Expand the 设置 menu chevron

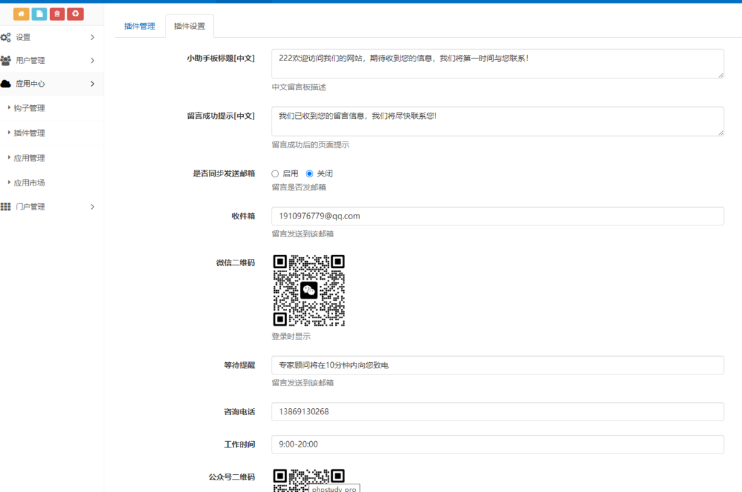(92, 37)
